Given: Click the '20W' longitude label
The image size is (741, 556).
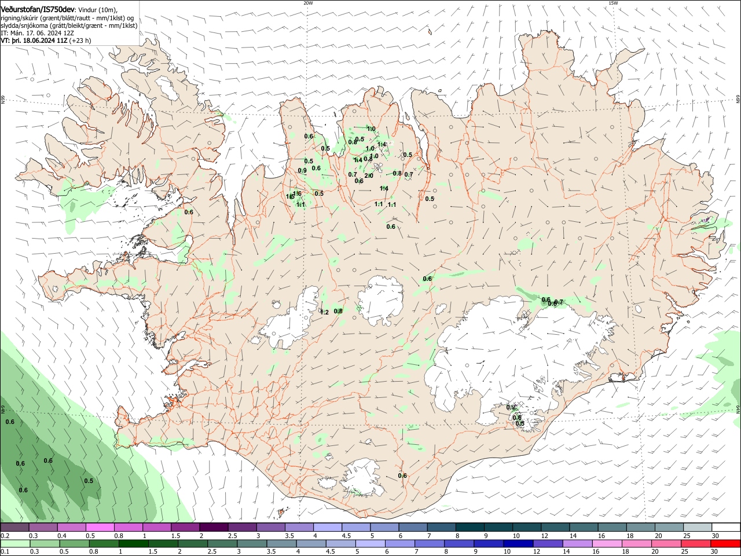Looking at the screenshot, I should point(308,3).
